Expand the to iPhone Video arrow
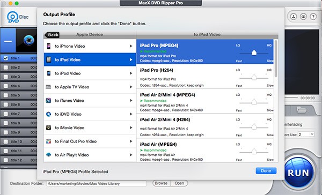 [x=131, y=46]
